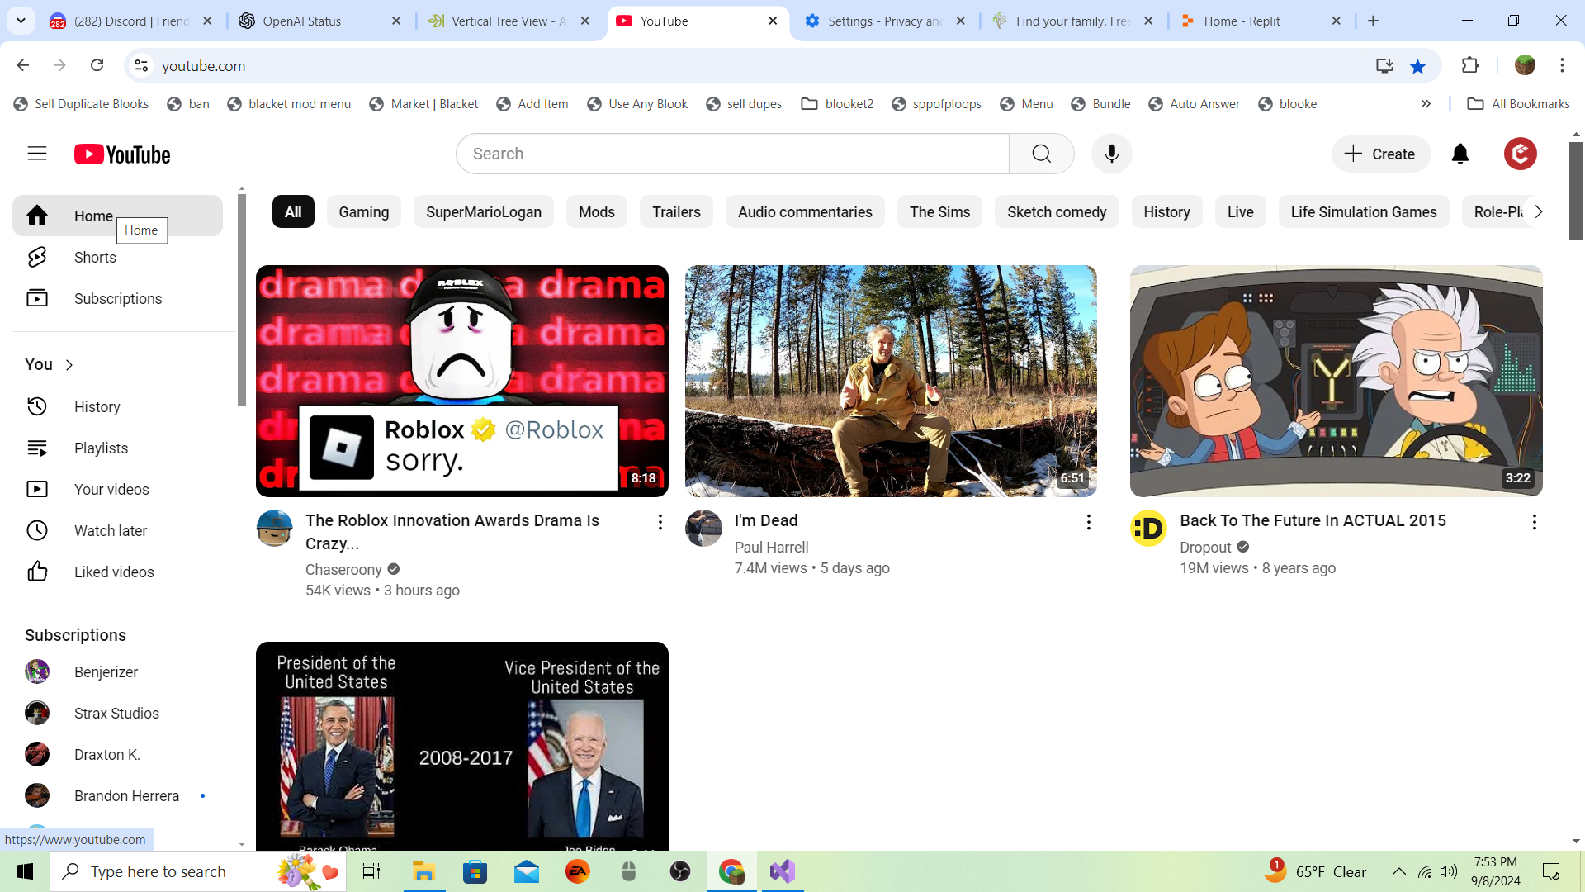Open the Back To The Future thumbnail

[1335, 381]
